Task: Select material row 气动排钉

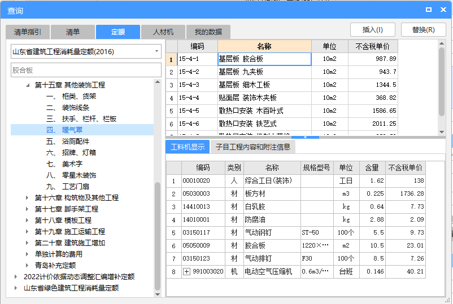Action: pyautogui.click(x=296, y=259)
